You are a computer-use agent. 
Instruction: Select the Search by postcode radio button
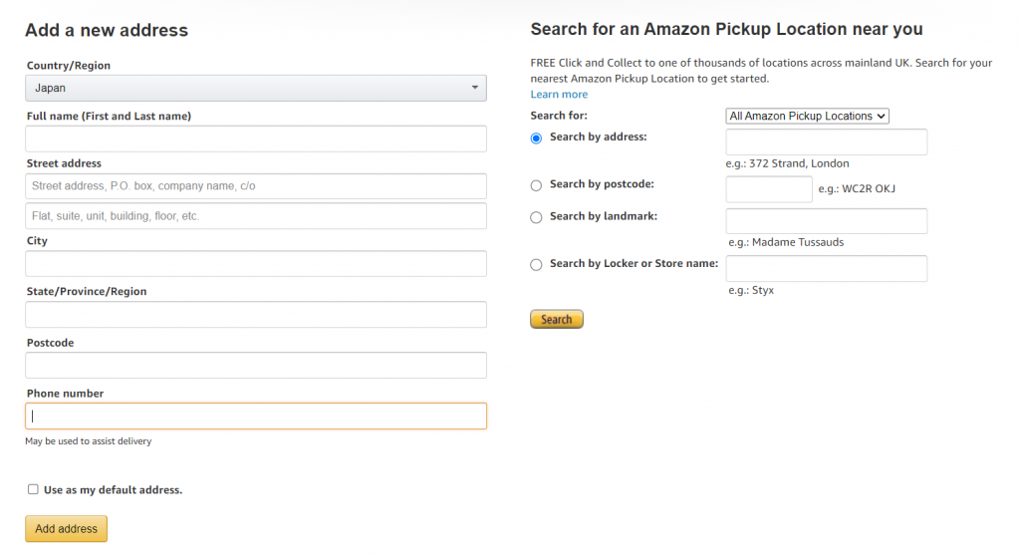tap(536, 185)
